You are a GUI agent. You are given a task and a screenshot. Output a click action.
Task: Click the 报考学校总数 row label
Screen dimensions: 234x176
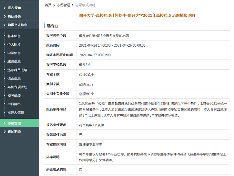click(x=56, y=65)
